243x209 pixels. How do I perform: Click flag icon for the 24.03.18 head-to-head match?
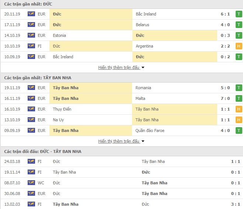(x=31, y=161)
